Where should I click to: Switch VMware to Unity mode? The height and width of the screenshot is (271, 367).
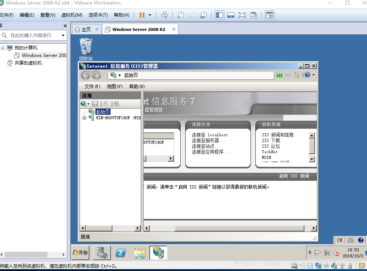click(x=253, y=15)
